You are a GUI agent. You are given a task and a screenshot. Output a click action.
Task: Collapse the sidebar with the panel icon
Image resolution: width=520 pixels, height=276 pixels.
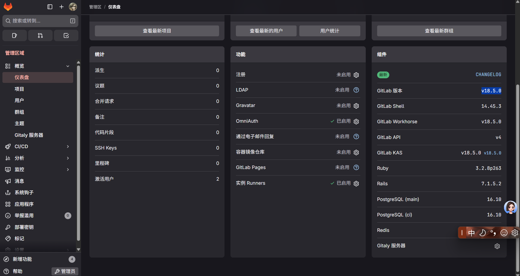click(x=50, y=7)
